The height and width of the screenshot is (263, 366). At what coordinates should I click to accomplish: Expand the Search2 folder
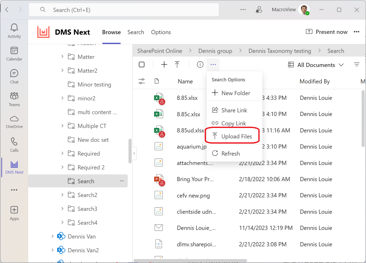coord(62,194)
